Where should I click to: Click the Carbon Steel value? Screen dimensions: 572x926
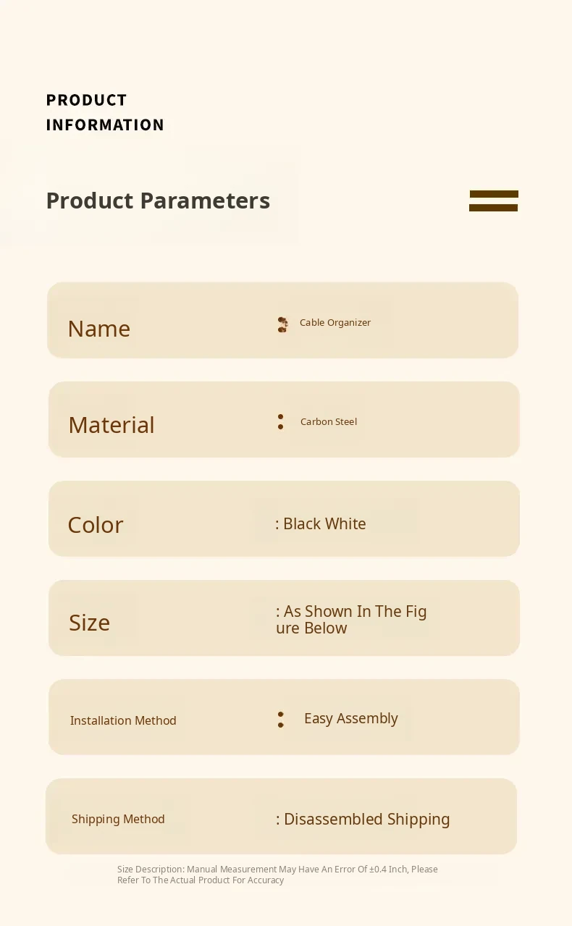click(329, 422)
